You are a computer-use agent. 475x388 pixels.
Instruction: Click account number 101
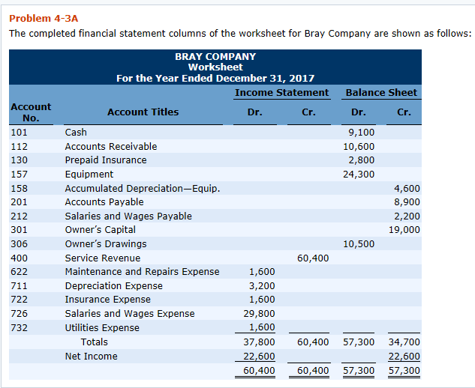19,133
